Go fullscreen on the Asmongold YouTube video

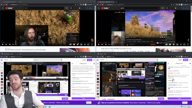[x=92, y=44]
